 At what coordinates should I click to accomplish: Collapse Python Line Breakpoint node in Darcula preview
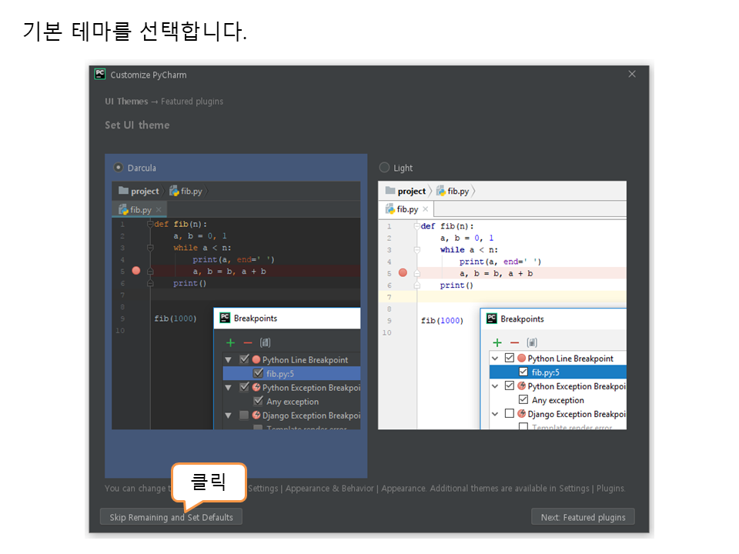pyautogui.click(x=228, y=359)
